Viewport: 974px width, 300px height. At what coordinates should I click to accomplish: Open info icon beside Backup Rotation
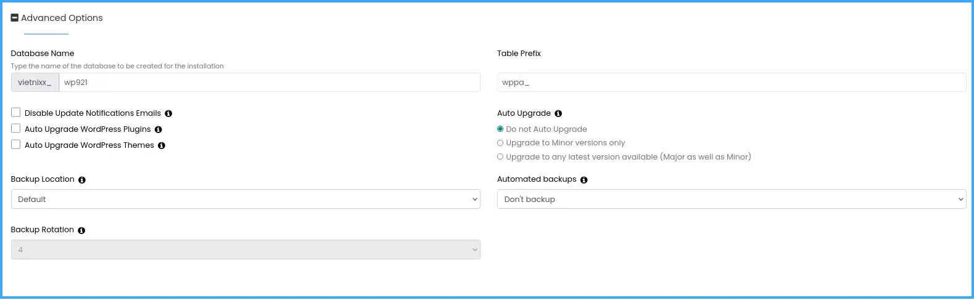(81, 230)
